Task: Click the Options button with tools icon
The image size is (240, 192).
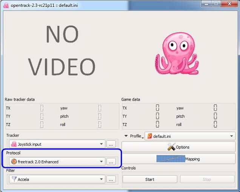Action: click(x=178, y=147)
